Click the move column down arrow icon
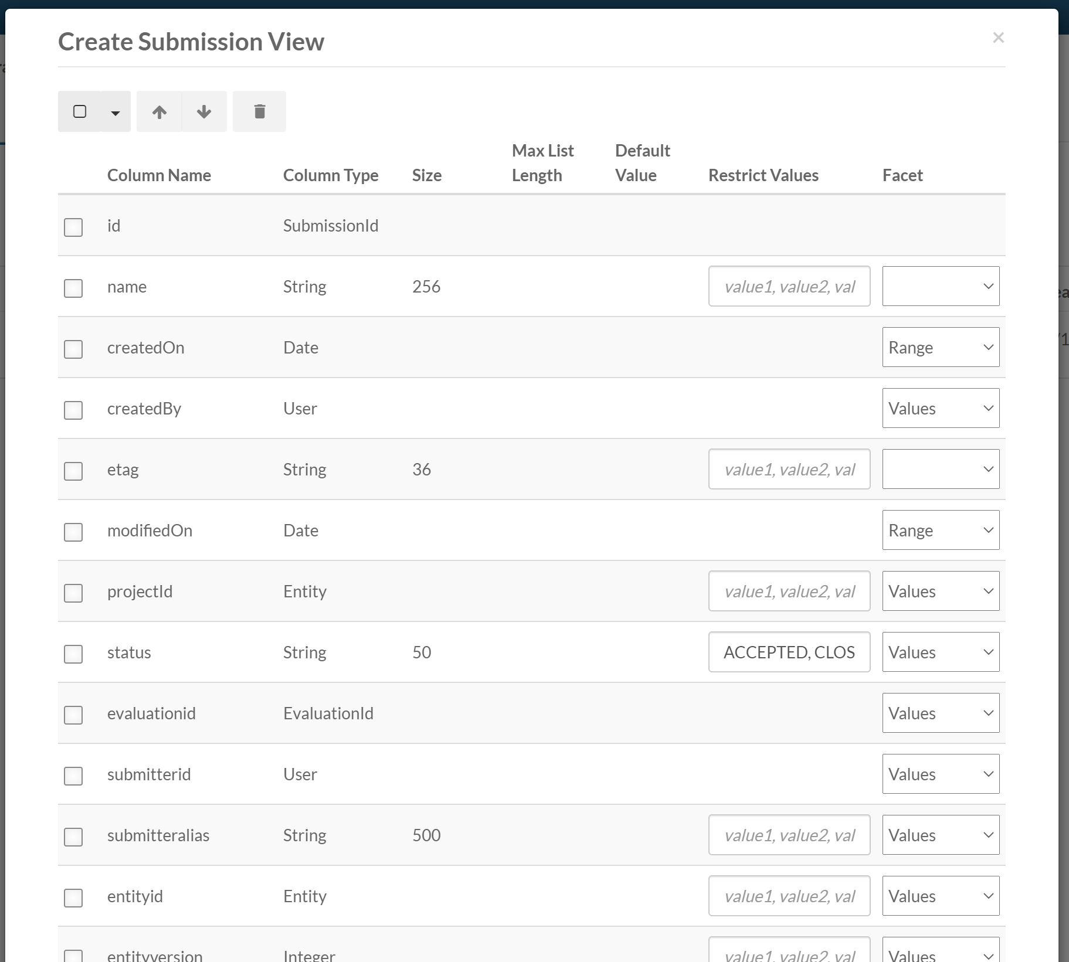Screen dimensions: 1069x962 (x=204, y=111)
